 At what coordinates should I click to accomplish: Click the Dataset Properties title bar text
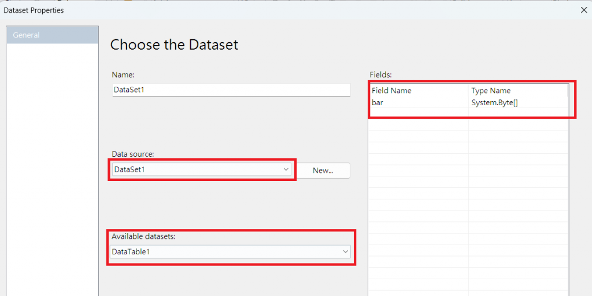tap(34, 10)
